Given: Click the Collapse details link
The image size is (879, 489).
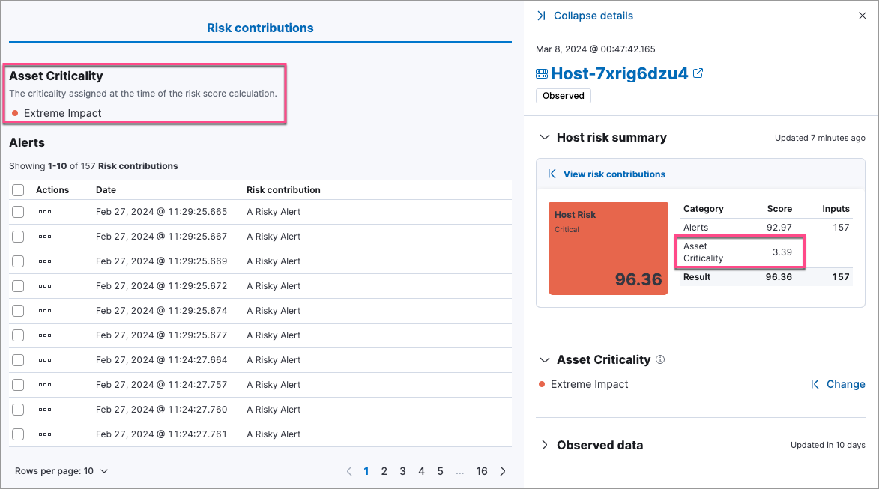Looking at the screenshot, I should tap(592, 15).
